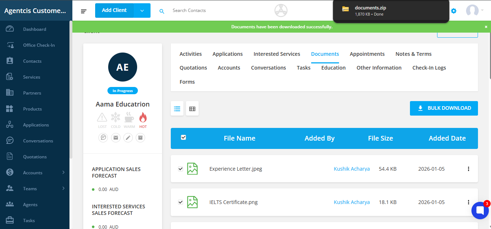Open Quotations tab in client panel
The image size is (491, 229).
[193, 68]
